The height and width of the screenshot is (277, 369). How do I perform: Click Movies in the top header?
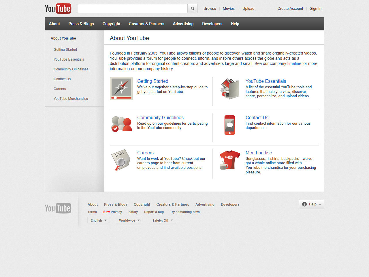229,9
